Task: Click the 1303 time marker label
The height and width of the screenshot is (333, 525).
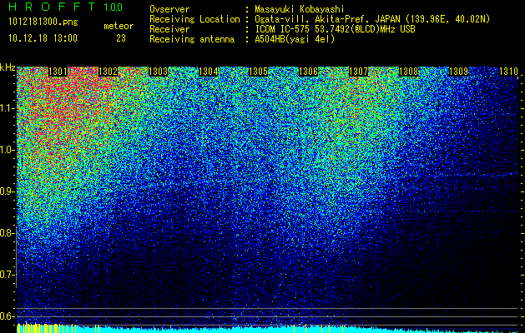Action: pyautogui.click(x=158, y=72)
